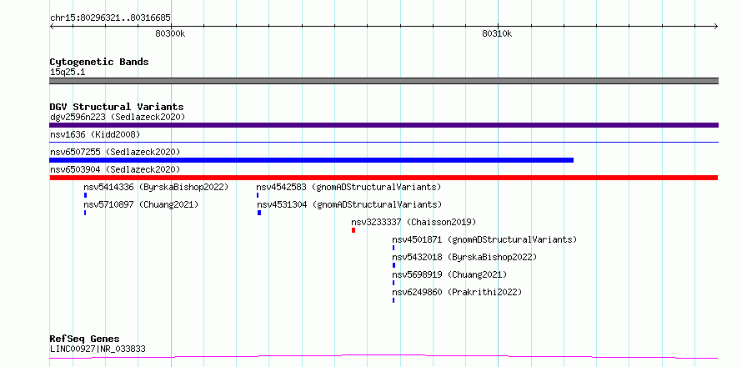Image resolution: width=742 pixels, height=367 pixels.
Task: Click the nsv5698919 blue marker
Action: (394, 283)
